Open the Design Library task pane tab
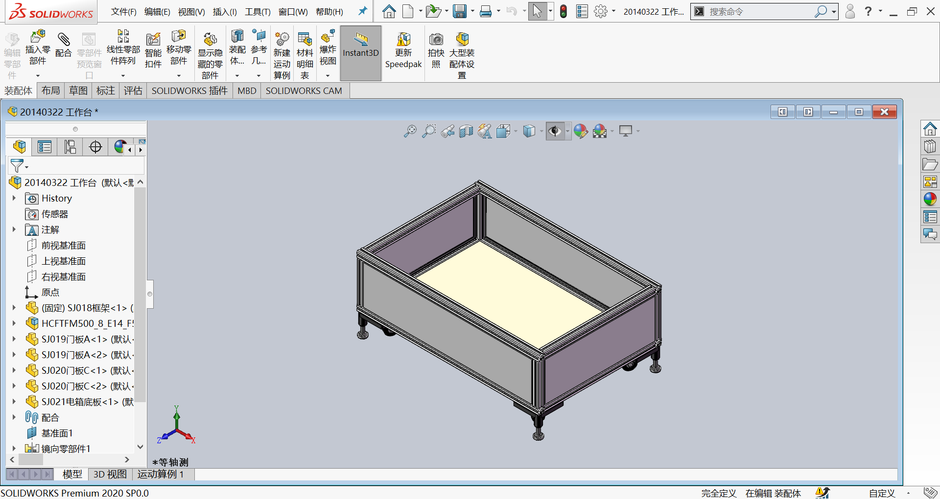The width and height of the screenshot is (940, 499). 930,146
